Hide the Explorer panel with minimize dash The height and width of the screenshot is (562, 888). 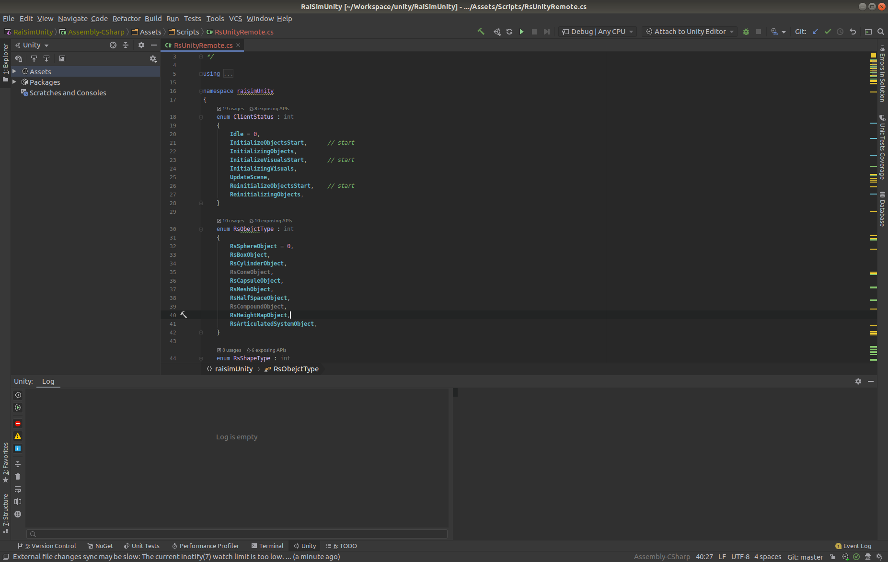(154, 45)
